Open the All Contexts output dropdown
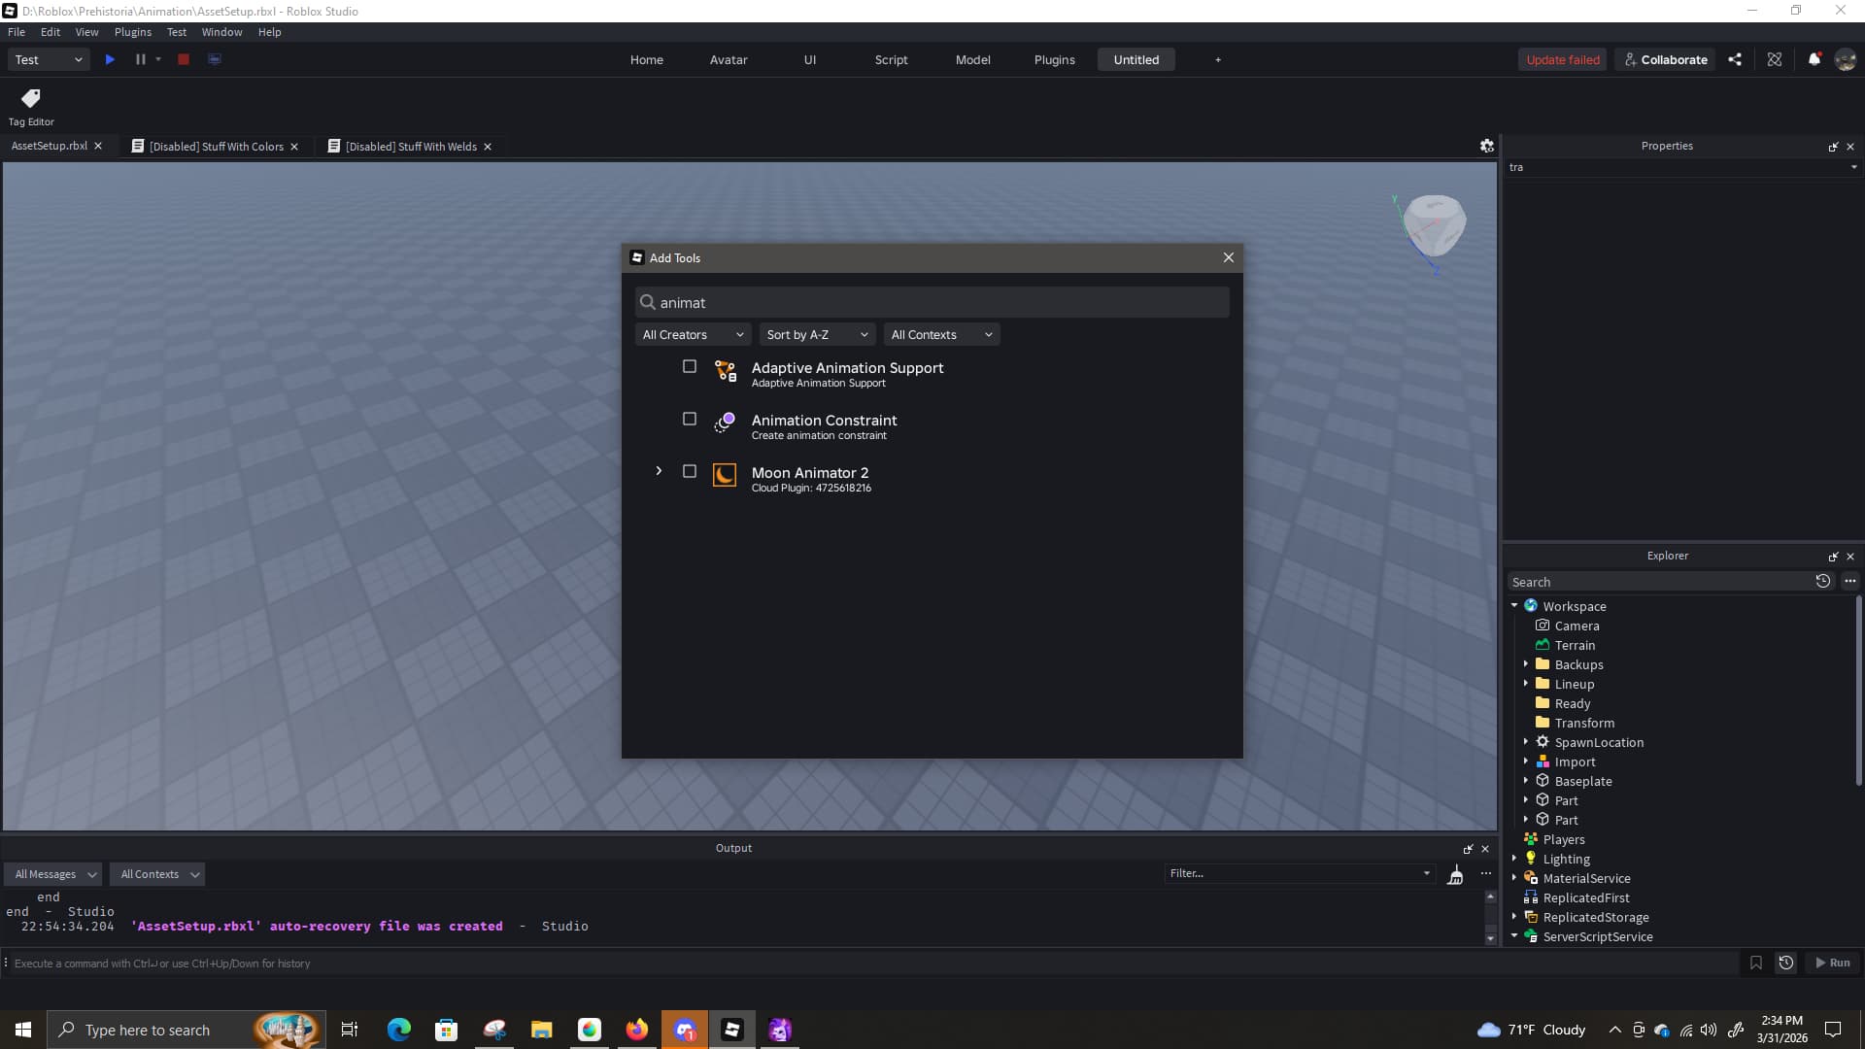 point(157,874)
